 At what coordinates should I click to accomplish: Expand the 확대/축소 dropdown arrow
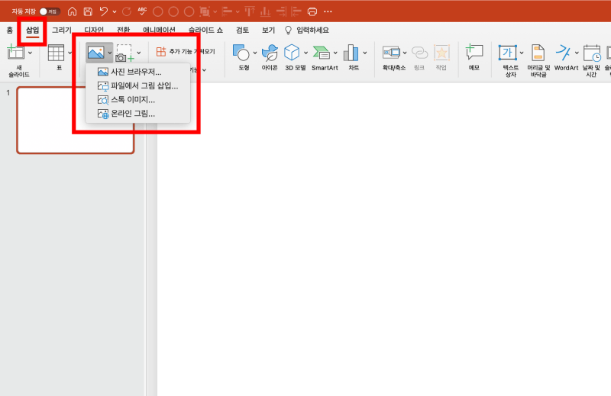pos(405,53)
